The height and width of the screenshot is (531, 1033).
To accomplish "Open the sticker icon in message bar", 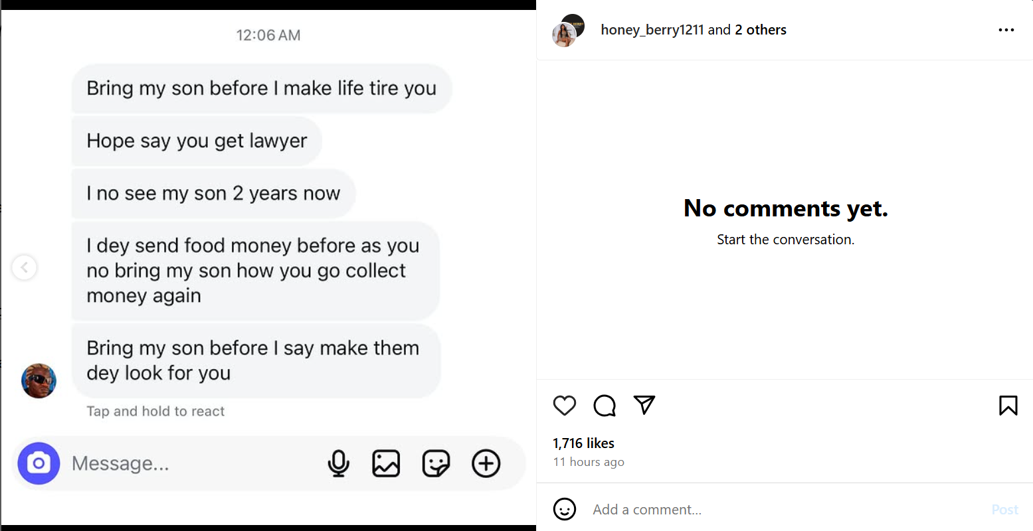I will click(436, 463).
